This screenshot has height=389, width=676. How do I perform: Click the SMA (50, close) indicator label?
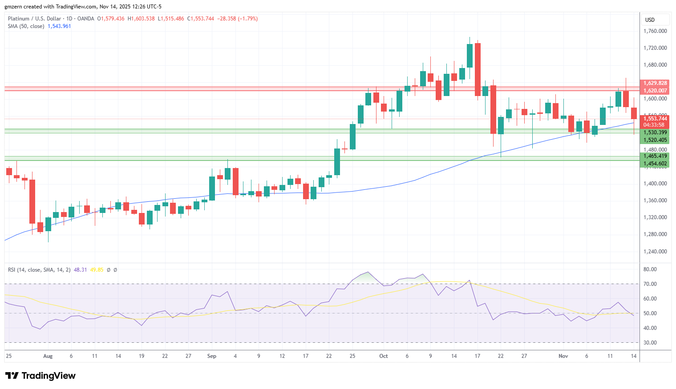26,26
